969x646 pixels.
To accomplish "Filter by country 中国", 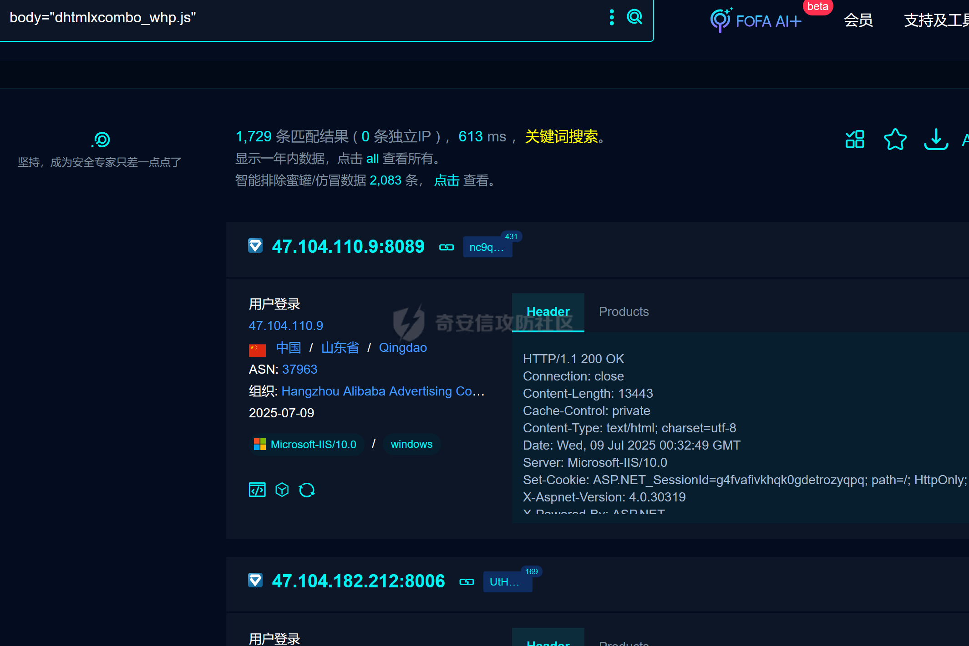I will [289, 348].
